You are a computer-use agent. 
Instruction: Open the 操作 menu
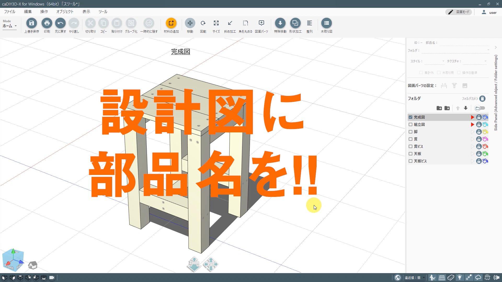coord(44,12)
